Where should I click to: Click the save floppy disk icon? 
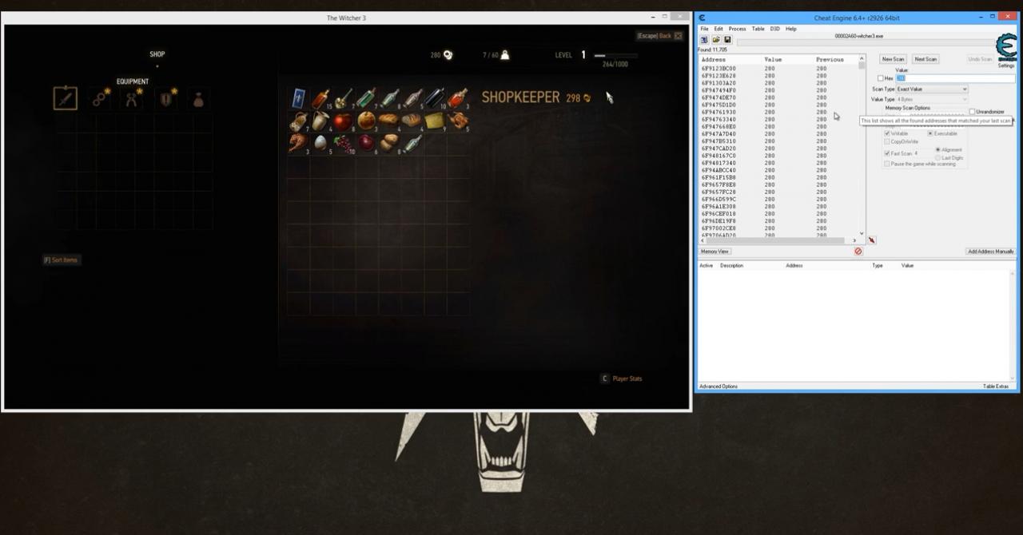point(727,40)
